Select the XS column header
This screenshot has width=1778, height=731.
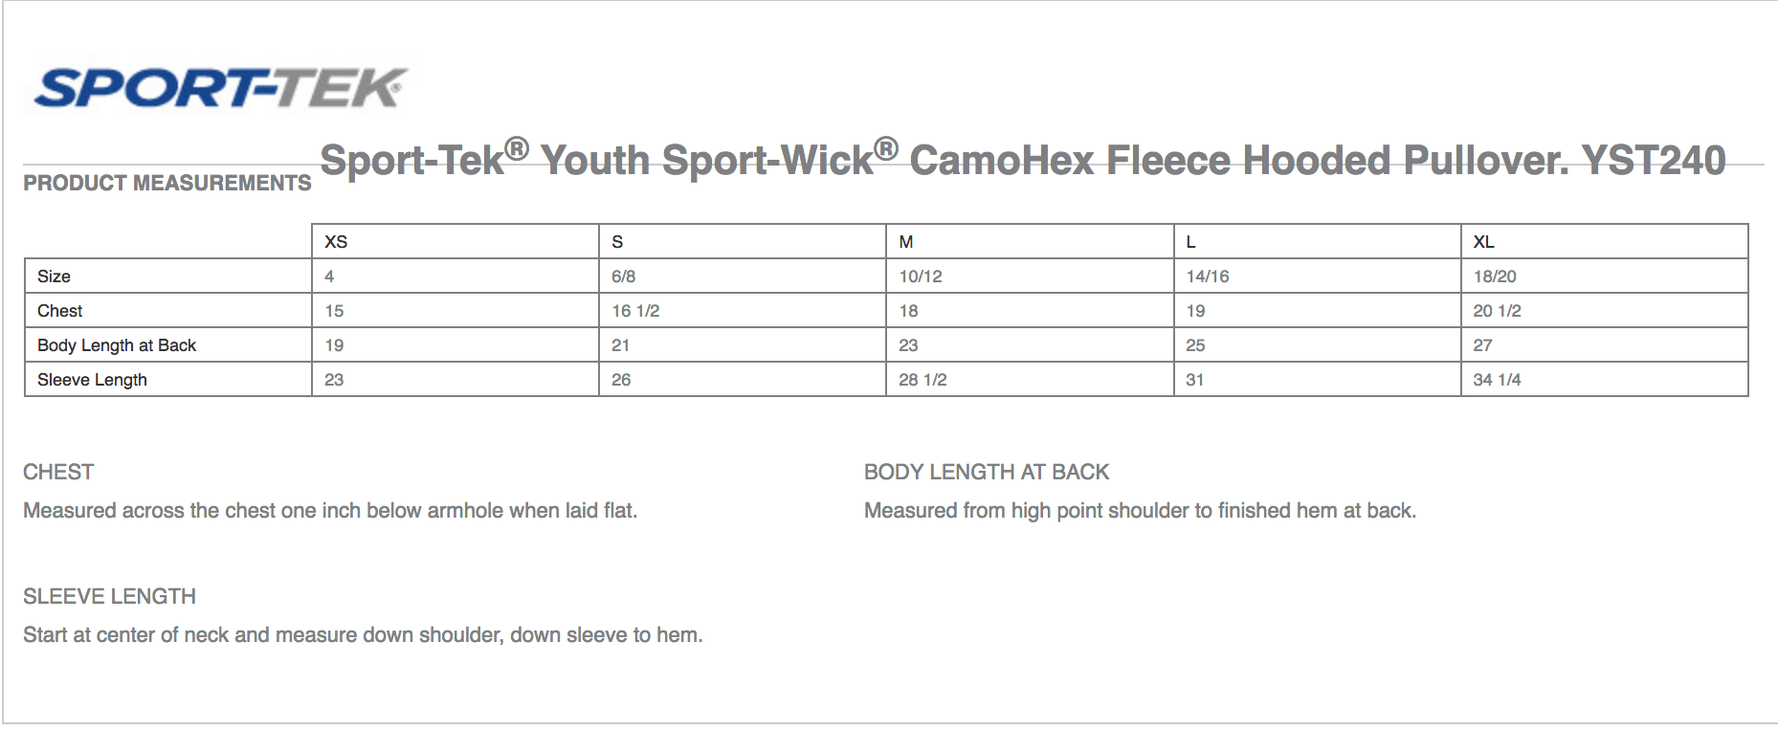coord(456,241)
